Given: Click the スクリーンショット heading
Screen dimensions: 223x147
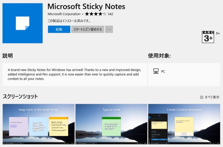Looking at the screenshot, I should [20, 97].
